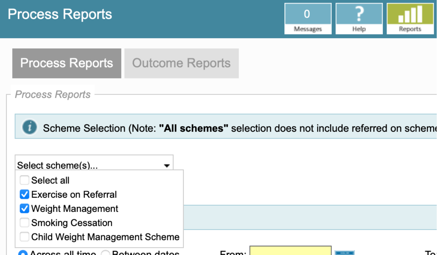The width and height of the screenshot is (437, 255).
Task: Open the Messages icon showing 0
Action: [308, 18]
